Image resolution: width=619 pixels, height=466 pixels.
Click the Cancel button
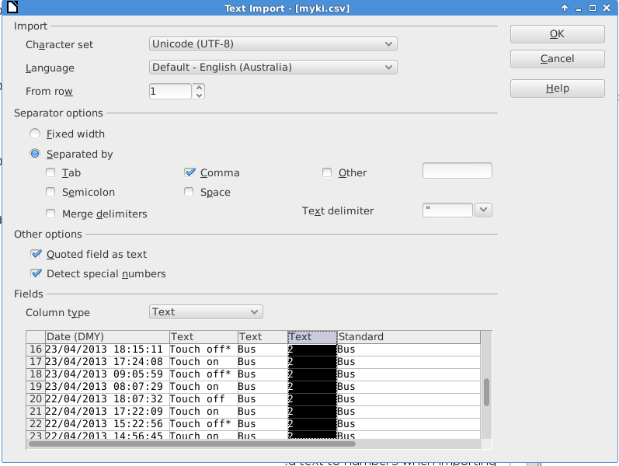tap(557, 59)
